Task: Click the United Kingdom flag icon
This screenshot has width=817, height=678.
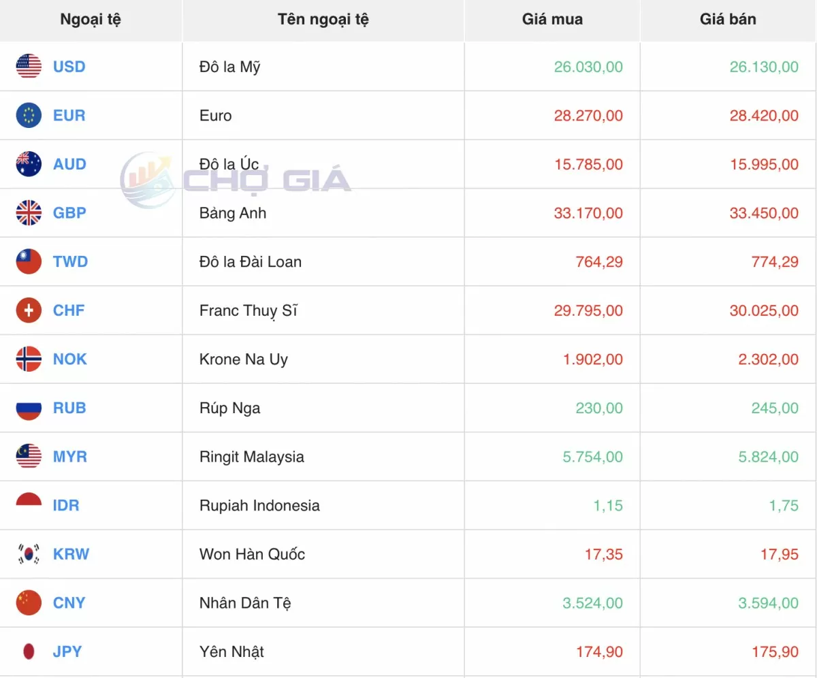Action: (29, 213)
